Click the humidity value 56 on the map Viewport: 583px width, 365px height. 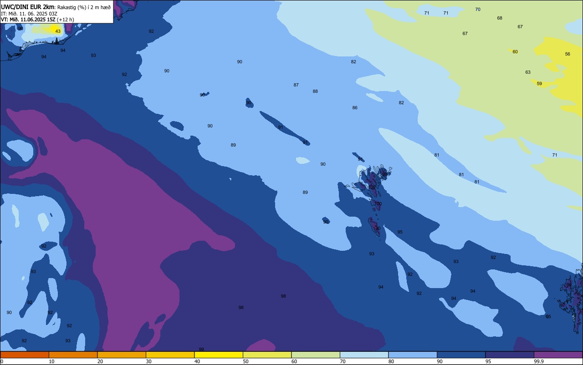tap(568, 54)
